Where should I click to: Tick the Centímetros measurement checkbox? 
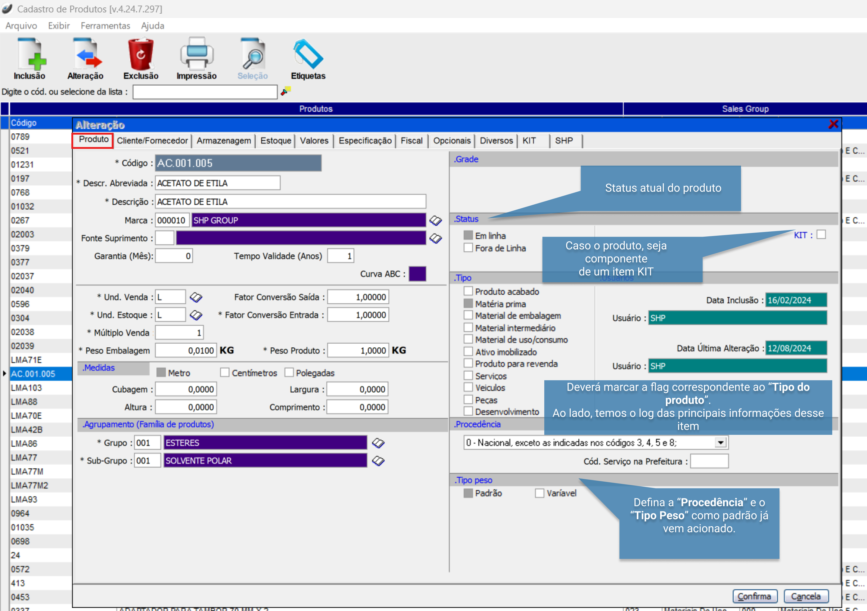225,373
